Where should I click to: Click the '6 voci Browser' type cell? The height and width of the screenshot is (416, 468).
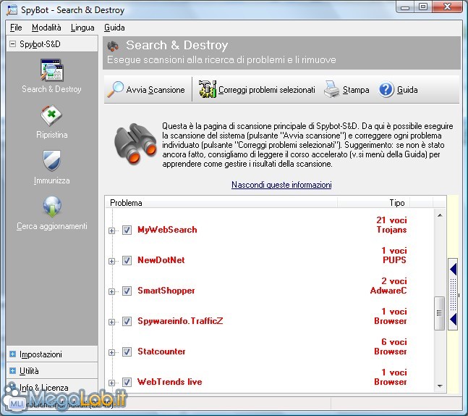coord(391,347)
